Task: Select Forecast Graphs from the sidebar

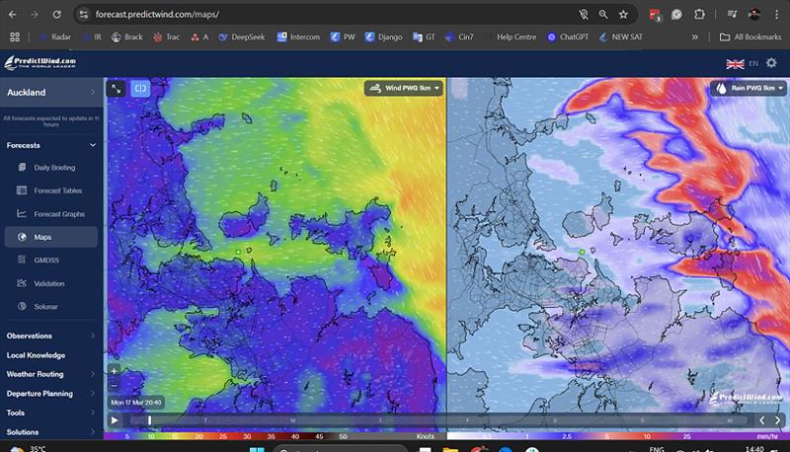Action: tap(59, 214)
